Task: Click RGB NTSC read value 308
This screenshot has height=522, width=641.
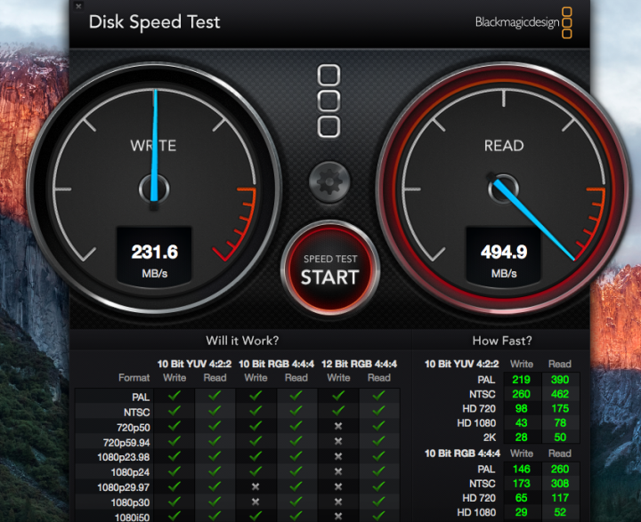Action: [x=560, y=484]
